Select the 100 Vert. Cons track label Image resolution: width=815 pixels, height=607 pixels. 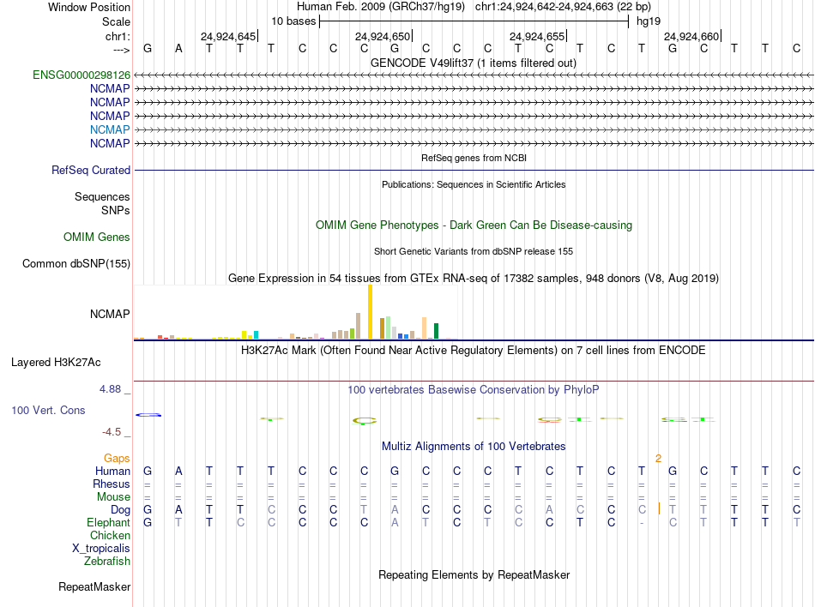coord(48,410)
